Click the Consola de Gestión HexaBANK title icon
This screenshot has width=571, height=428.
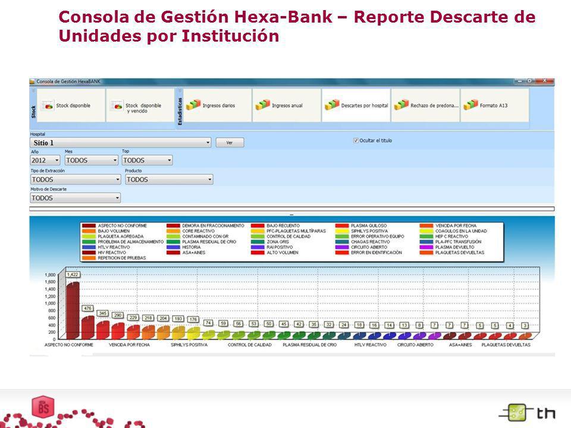(32, 81)
